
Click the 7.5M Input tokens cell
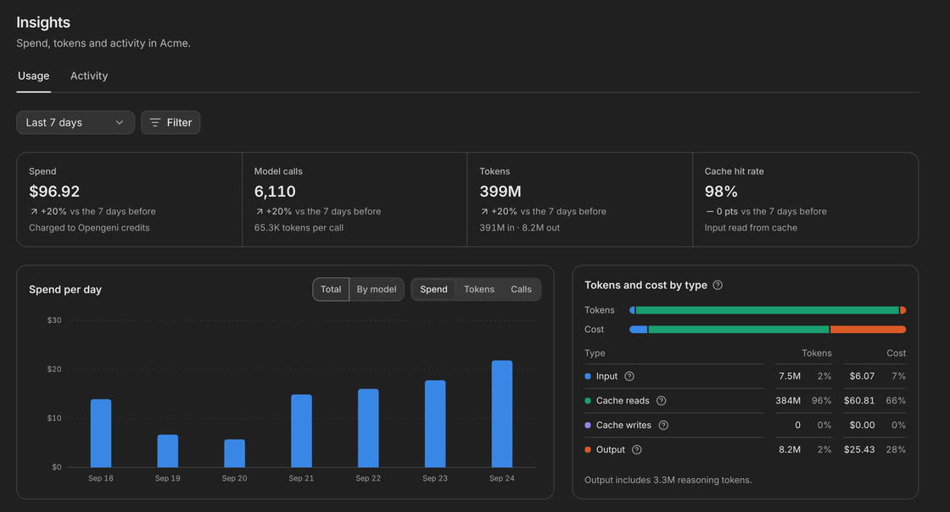coord(790,376)
